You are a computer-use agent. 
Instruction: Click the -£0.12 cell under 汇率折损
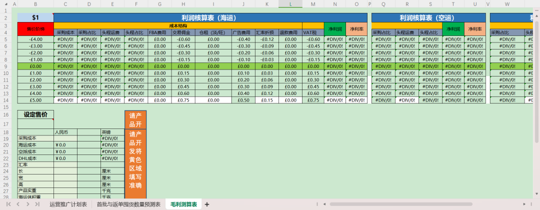click(x=267, y=39)
